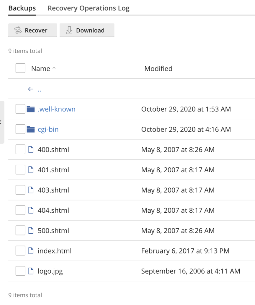255x305 pixels.
Task: Tick the select-all checkbox in header
Action: click(x=20, y=68)
